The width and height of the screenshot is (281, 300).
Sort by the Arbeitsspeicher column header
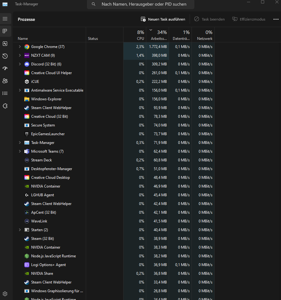pyautogui.click(x=157, y=35)
